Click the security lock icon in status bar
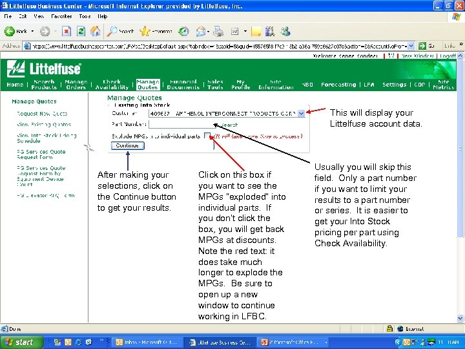This screenshot has width=465, height=349. pyautogui.click(x=389, y=328)
